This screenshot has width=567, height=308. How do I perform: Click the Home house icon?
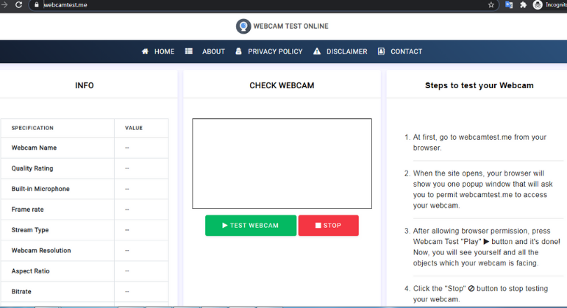(145, 51)
